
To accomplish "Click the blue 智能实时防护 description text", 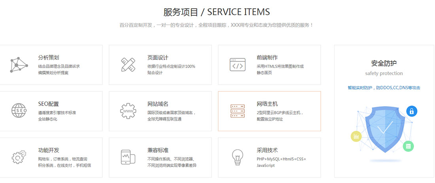I will coord(384,88).
